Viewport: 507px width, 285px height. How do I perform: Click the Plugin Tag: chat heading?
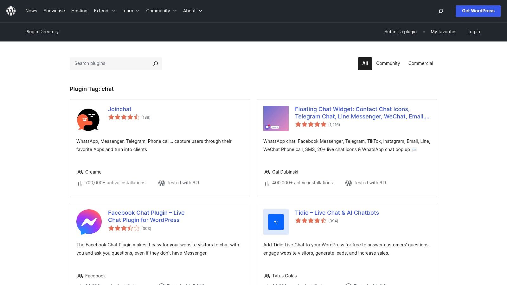point(92,89)
